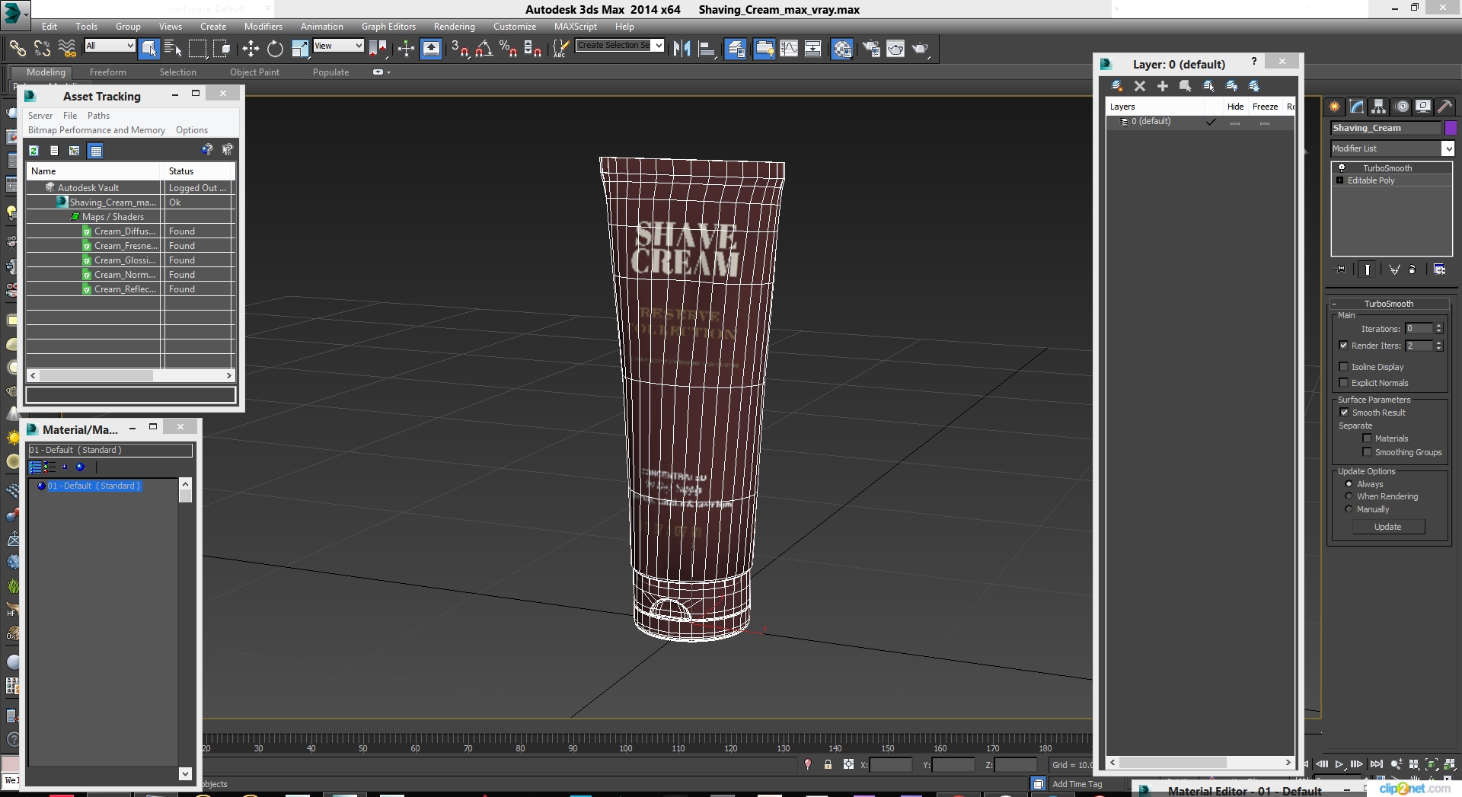Image resolution: width=1462 pixels, height=797 pixels.
Task: Activate the Select and Move tool
Action: [251, 49]
